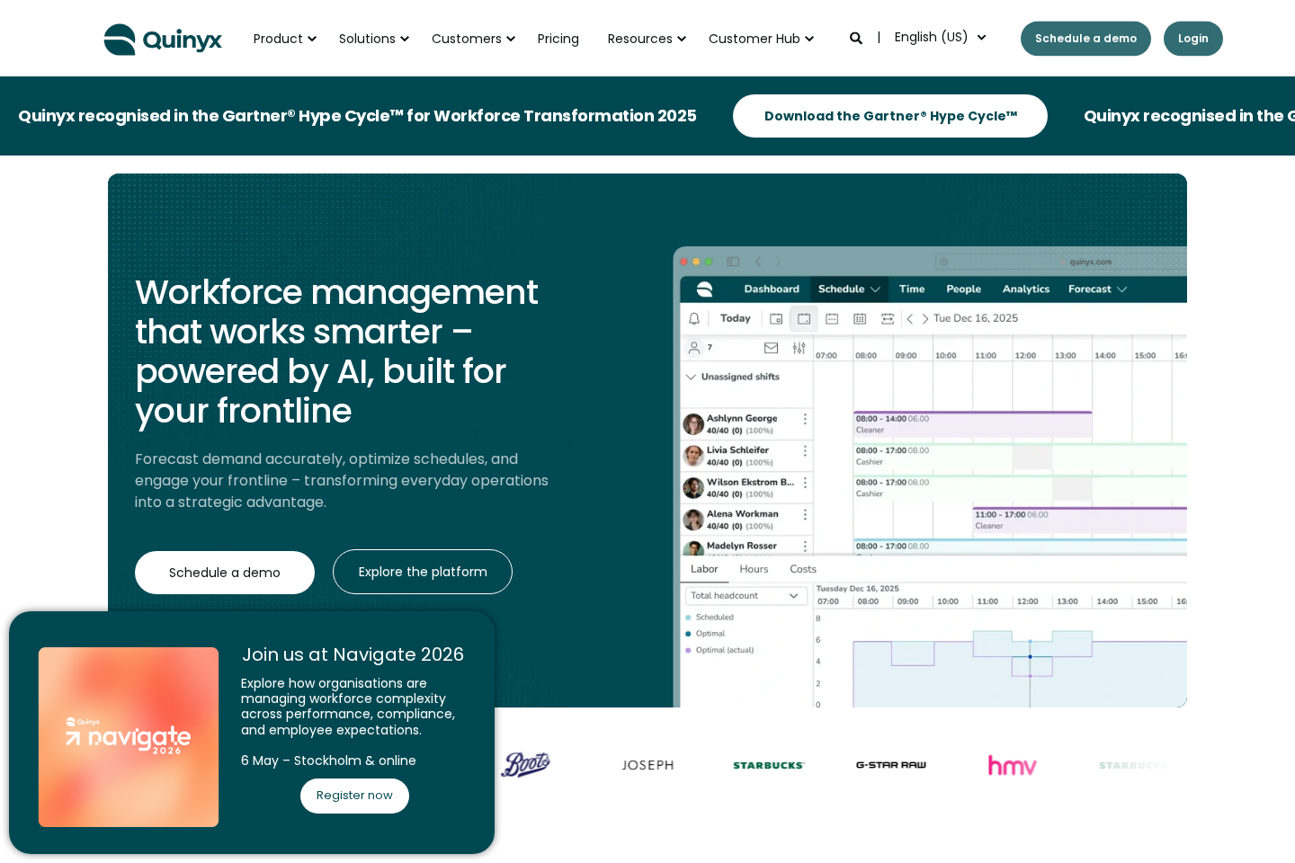Click the week view icon in preview toolbar
The height and width of the screenshot is (863, 1295).
[x=832, y=318]
